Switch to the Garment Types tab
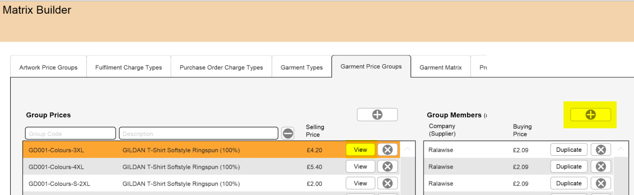The image size is (634, 195). click(301, 67)
